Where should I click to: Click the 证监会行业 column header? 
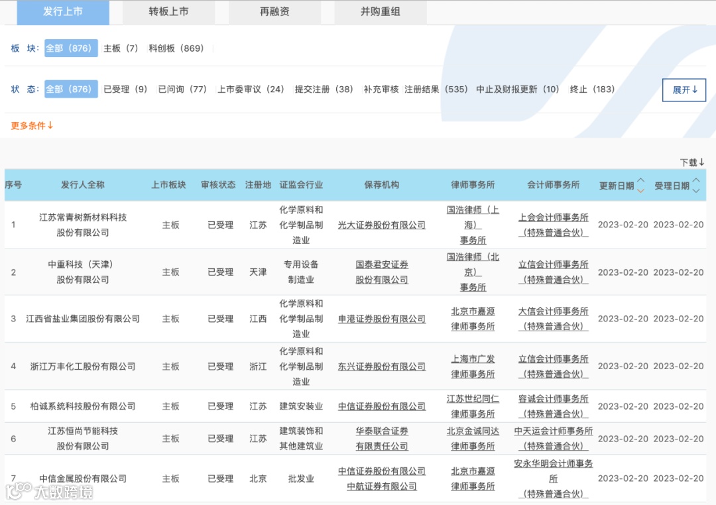point(301,184)
